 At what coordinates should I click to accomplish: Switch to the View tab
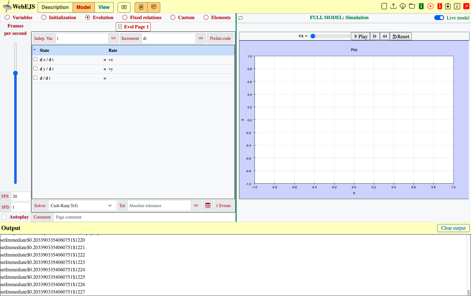[x=104, y=7]
